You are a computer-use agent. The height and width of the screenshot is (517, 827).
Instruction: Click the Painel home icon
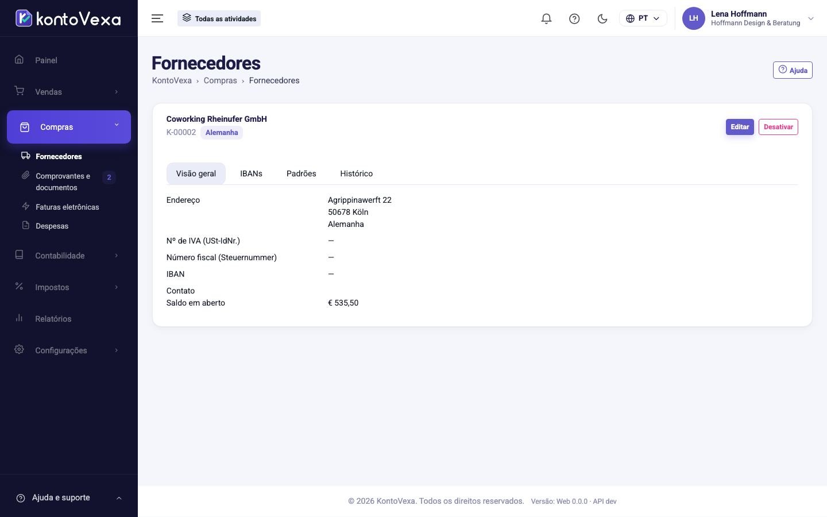[x=19, y=59]
